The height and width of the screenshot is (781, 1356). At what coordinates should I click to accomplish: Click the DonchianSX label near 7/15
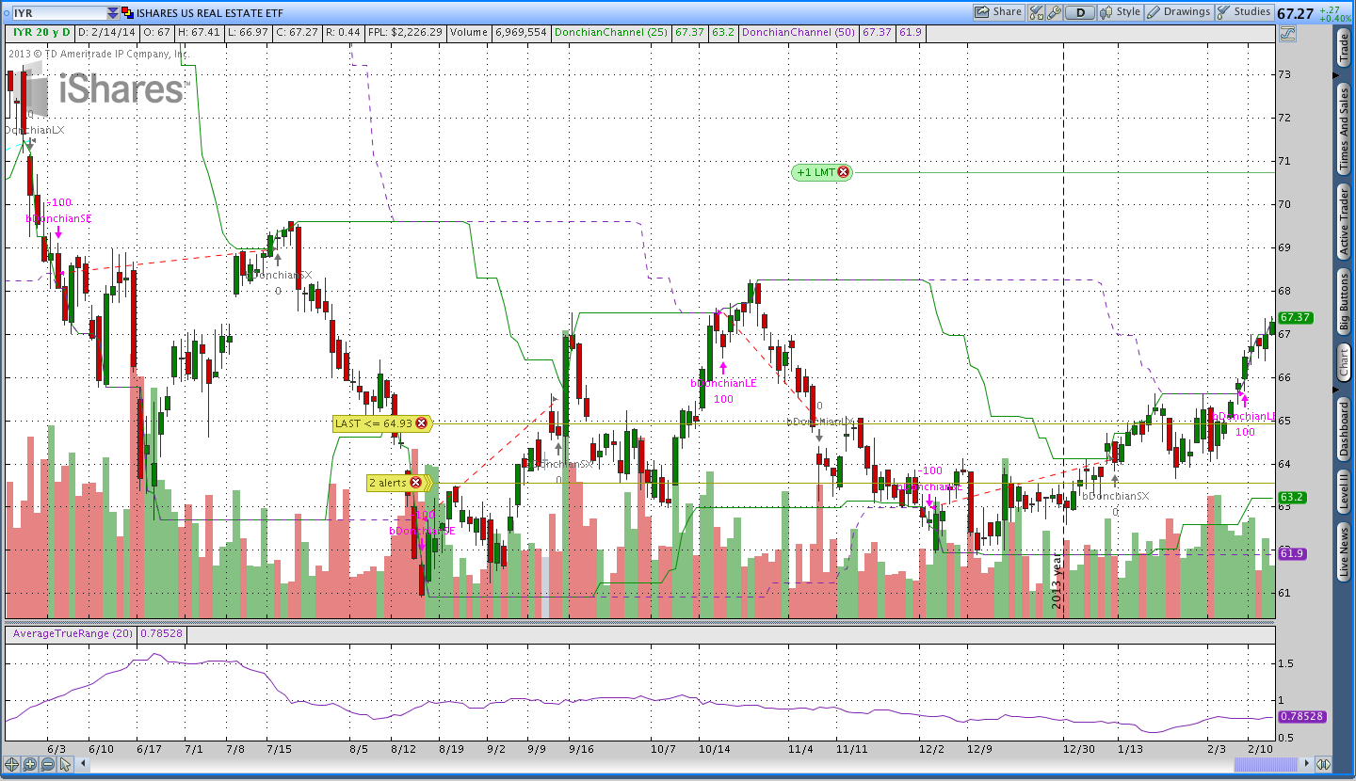[x=279, y=275]
